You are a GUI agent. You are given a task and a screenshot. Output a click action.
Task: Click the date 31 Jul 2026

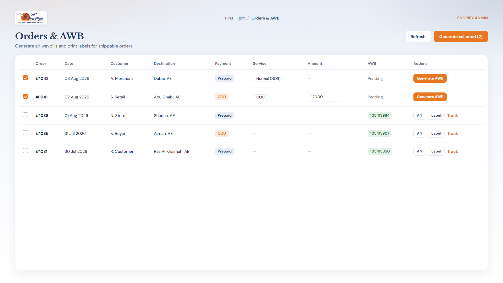[x=75, y=134]
